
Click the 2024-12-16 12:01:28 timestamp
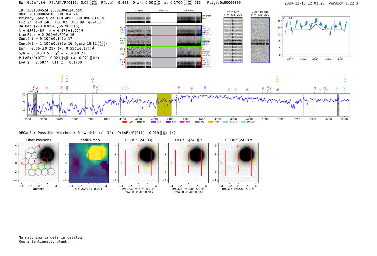point(305,3)
